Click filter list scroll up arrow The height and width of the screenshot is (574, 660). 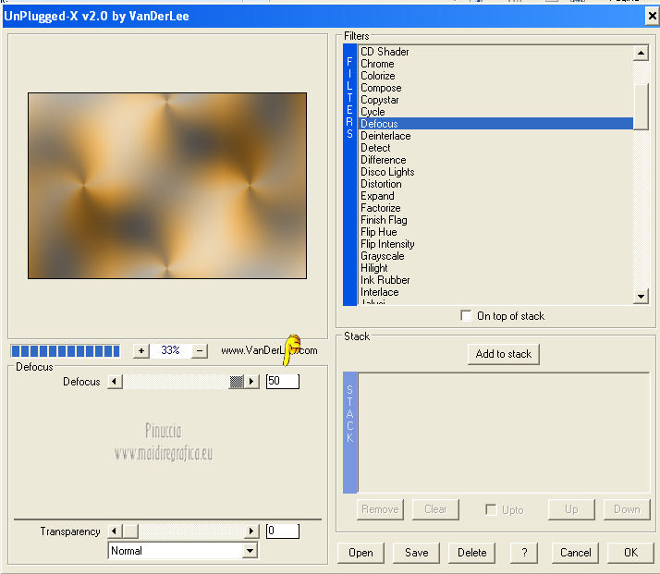coord(641,53)
